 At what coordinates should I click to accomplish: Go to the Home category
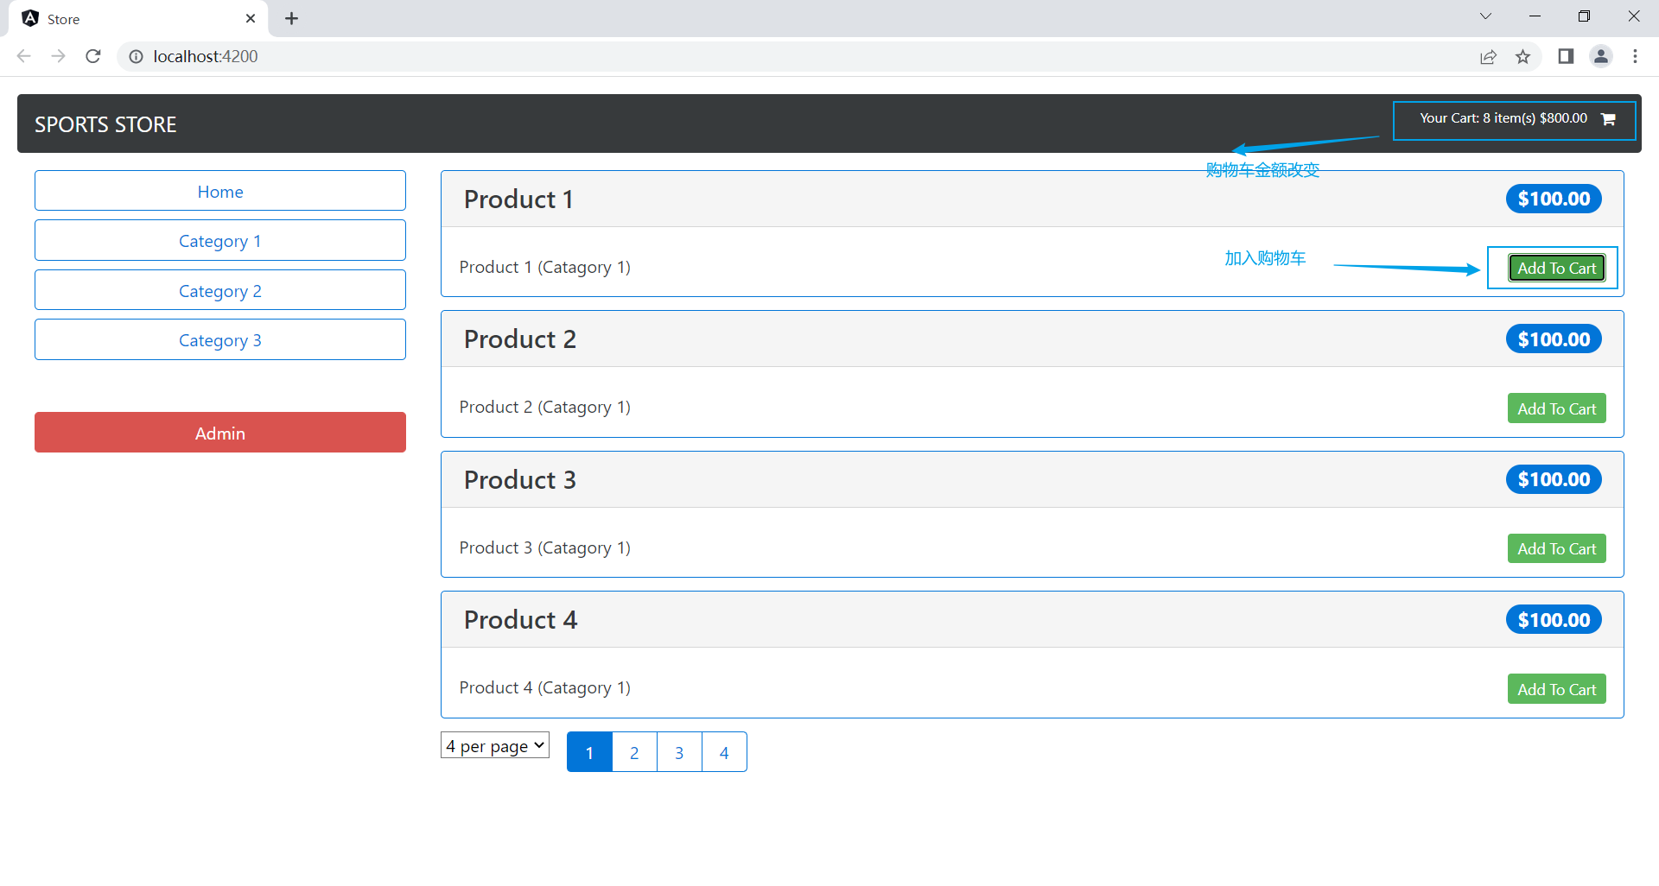coord(220,192)
